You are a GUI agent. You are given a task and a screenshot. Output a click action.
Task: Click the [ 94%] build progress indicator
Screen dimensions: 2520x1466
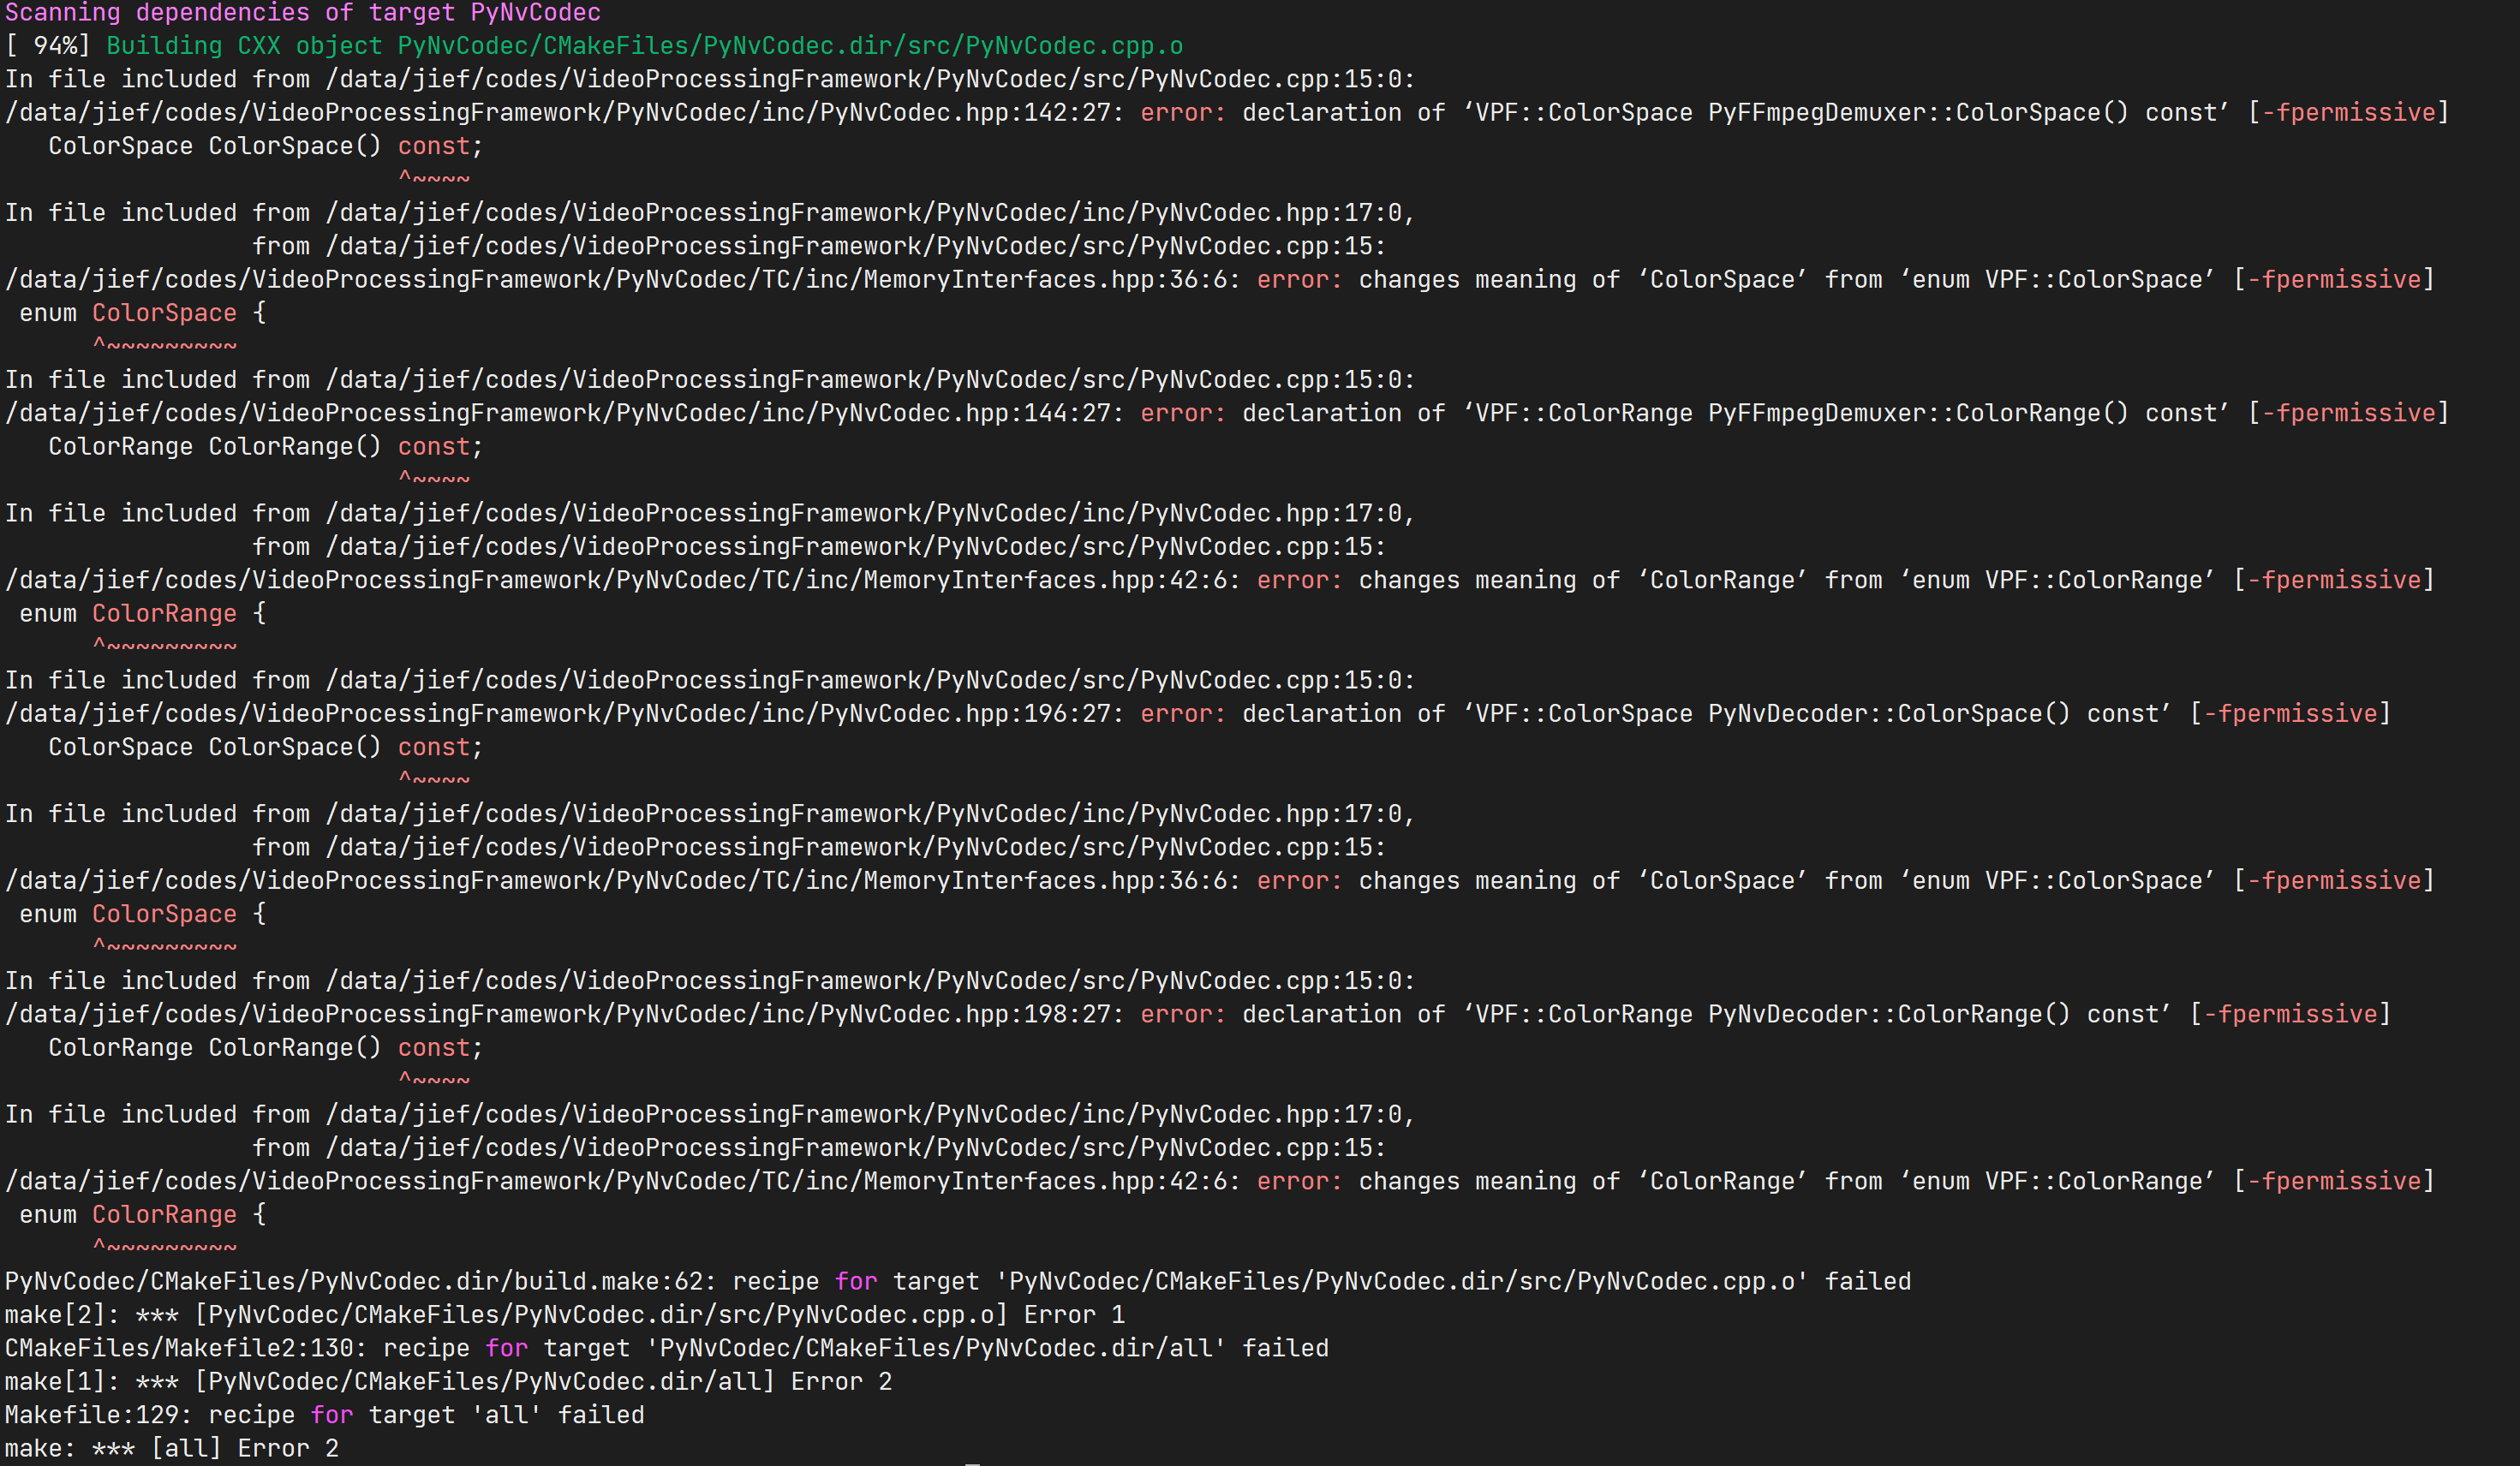[x=48, y=45]
